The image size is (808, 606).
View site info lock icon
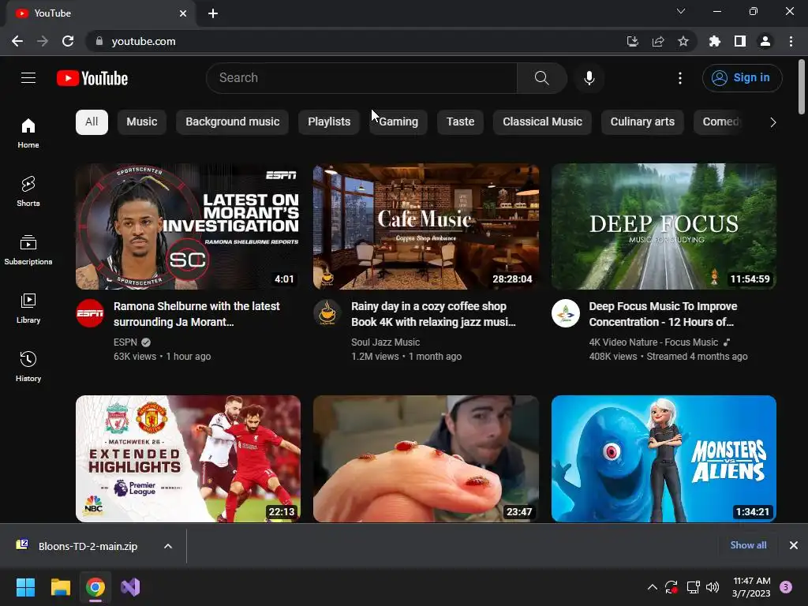click(99, 41)
